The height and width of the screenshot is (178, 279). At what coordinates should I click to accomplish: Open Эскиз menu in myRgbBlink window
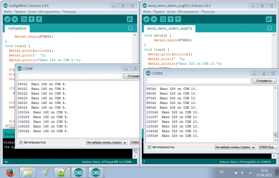tap(32, 12)
